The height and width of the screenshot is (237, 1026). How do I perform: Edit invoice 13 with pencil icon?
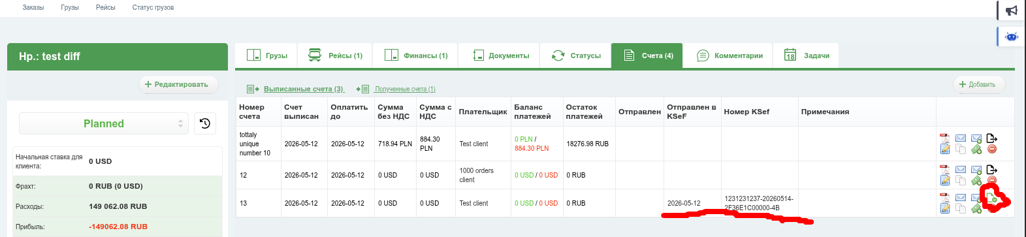[944, 208]
